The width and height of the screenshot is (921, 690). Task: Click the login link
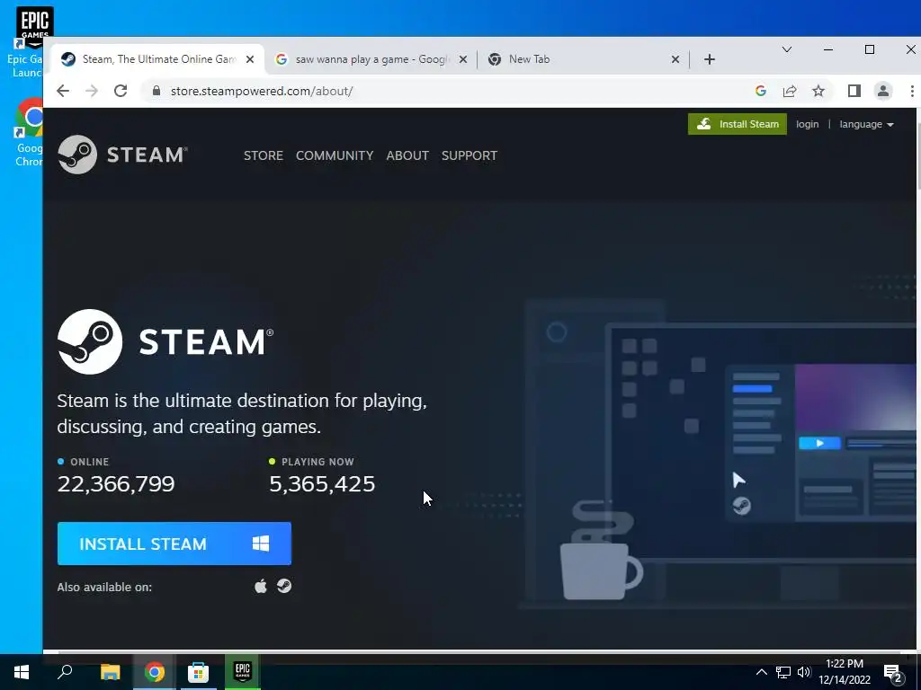[807, 124]
